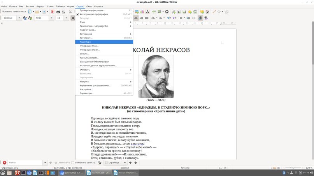Click the Print icon
Screen dimensions: 314x176
(x=58, y=12)
